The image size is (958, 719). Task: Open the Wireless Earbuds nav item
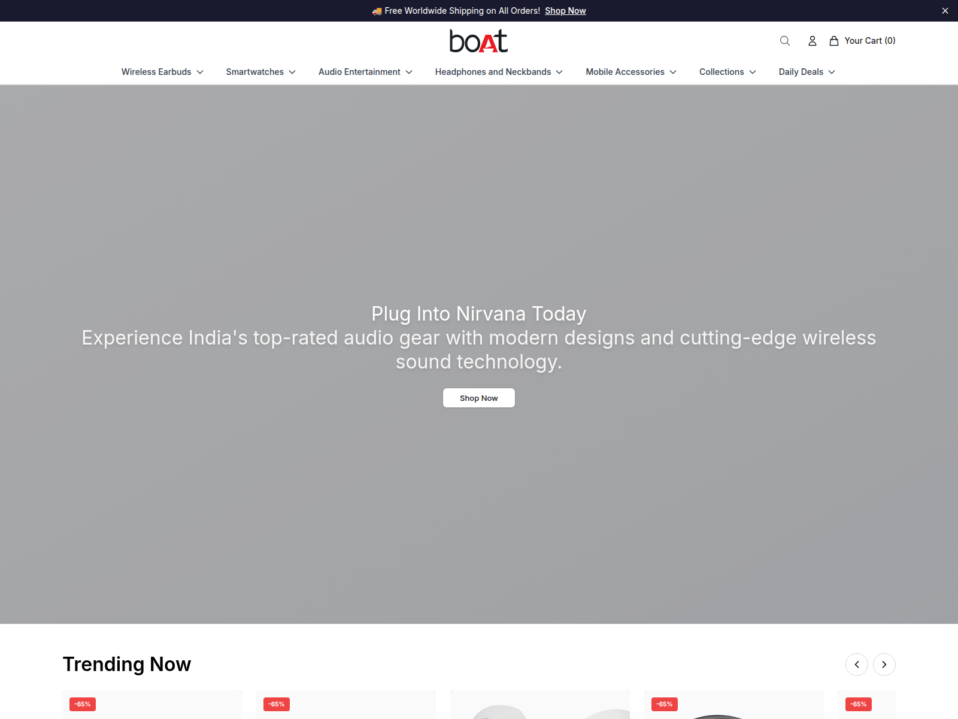tap(156, 72)
